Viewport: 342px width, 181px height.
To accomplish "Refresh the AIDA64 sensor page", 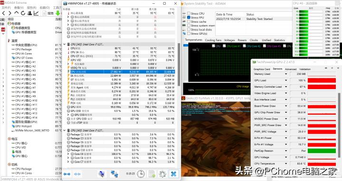I will [x=23, y=13].
